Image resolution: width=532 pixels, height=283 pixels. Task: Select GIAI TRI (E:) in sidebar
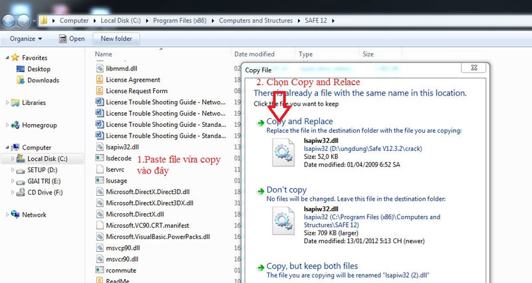[x=44, y=181]
